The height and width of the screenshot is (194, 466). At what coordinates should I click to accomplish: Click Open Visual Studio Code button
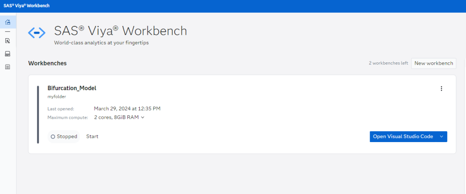[x=403, y=137]
